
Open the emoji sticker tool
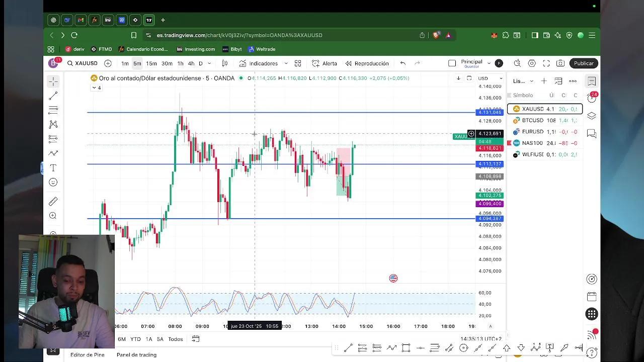53,183
